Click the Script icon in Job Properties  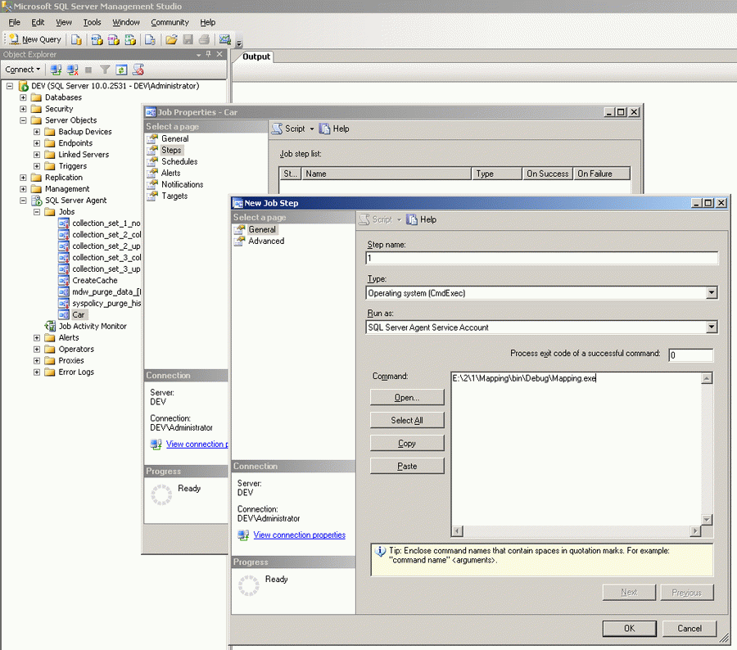coord(277,129)
